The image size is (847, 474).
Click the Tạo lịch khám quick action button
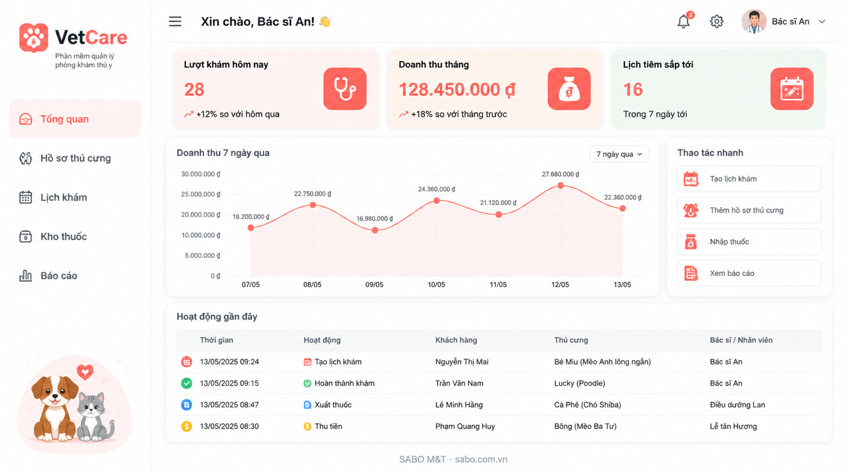click(x=749, y=179)
